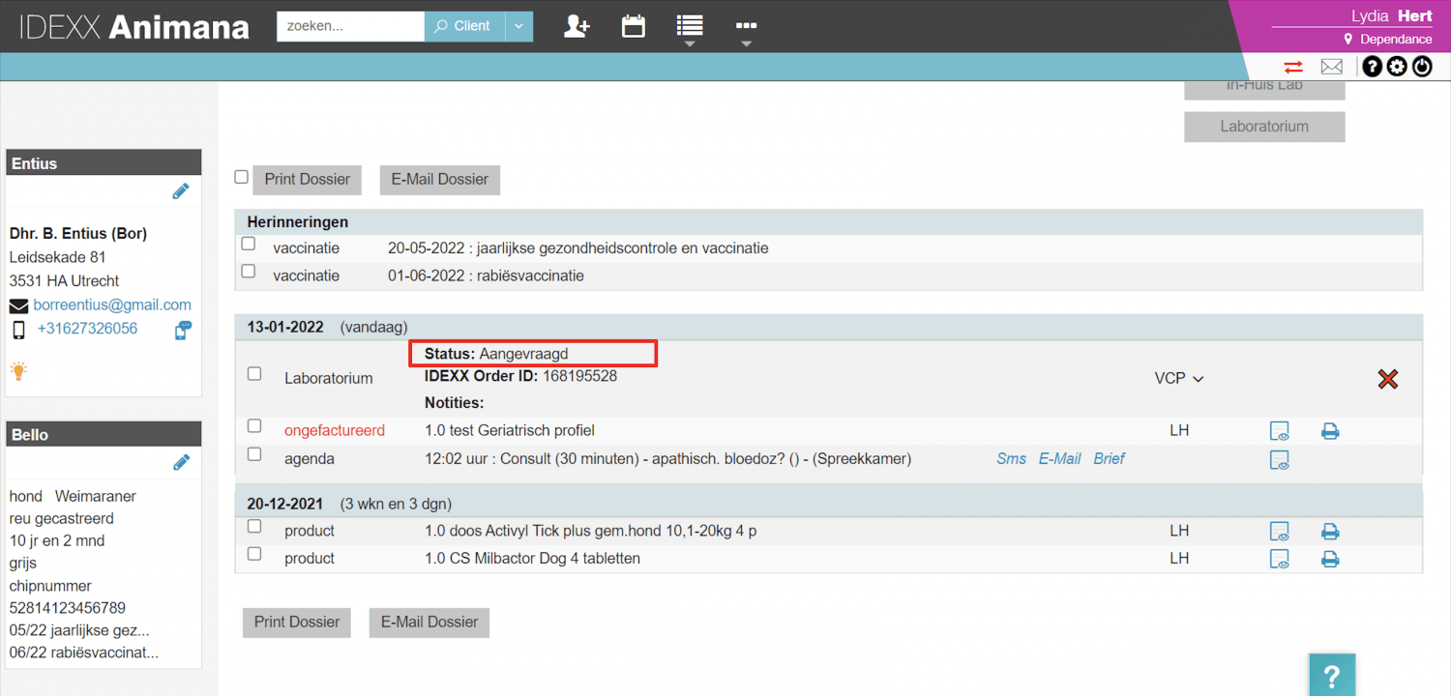Image resolution: width=1451 pixels, height=696 pixels.
Task: Click inside the zoeken search field
Action: 350,26
